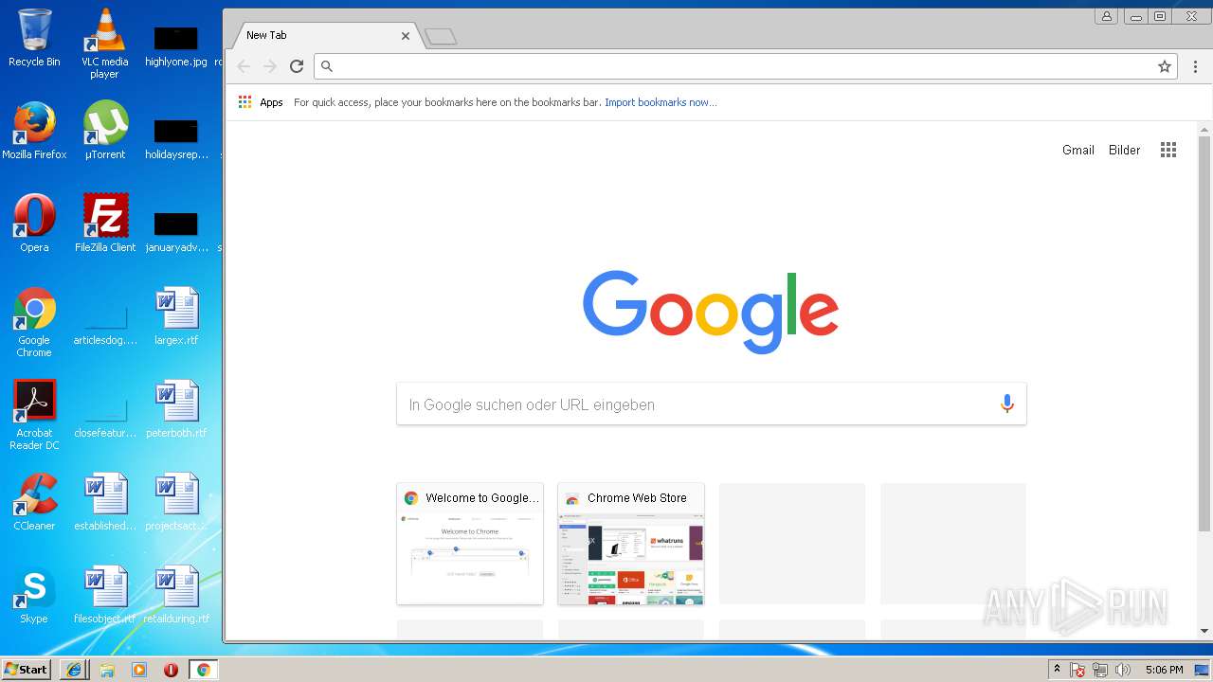Select filesobject.rtf file on desktop
The height and width of the screenshot is (682, 1213).
click(x=104, y=595)
